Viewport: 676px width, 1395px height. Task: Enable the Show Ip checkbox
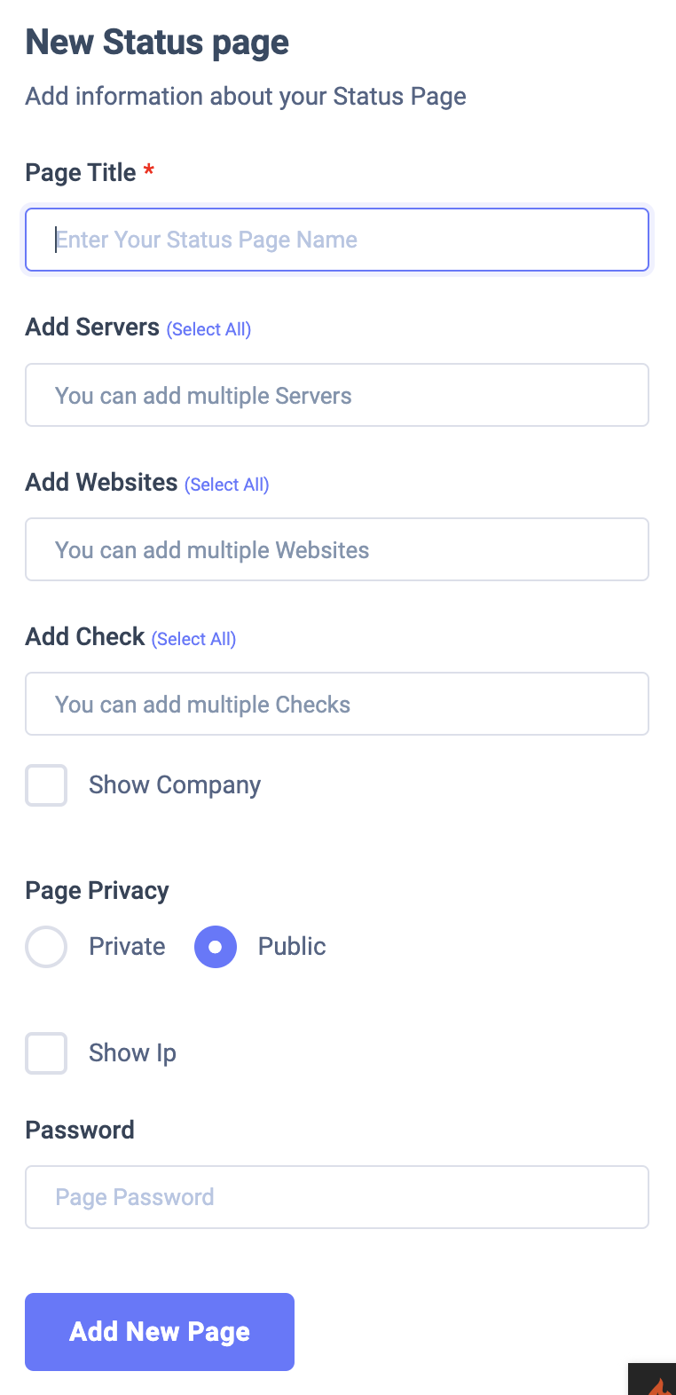coord(46,1053)
